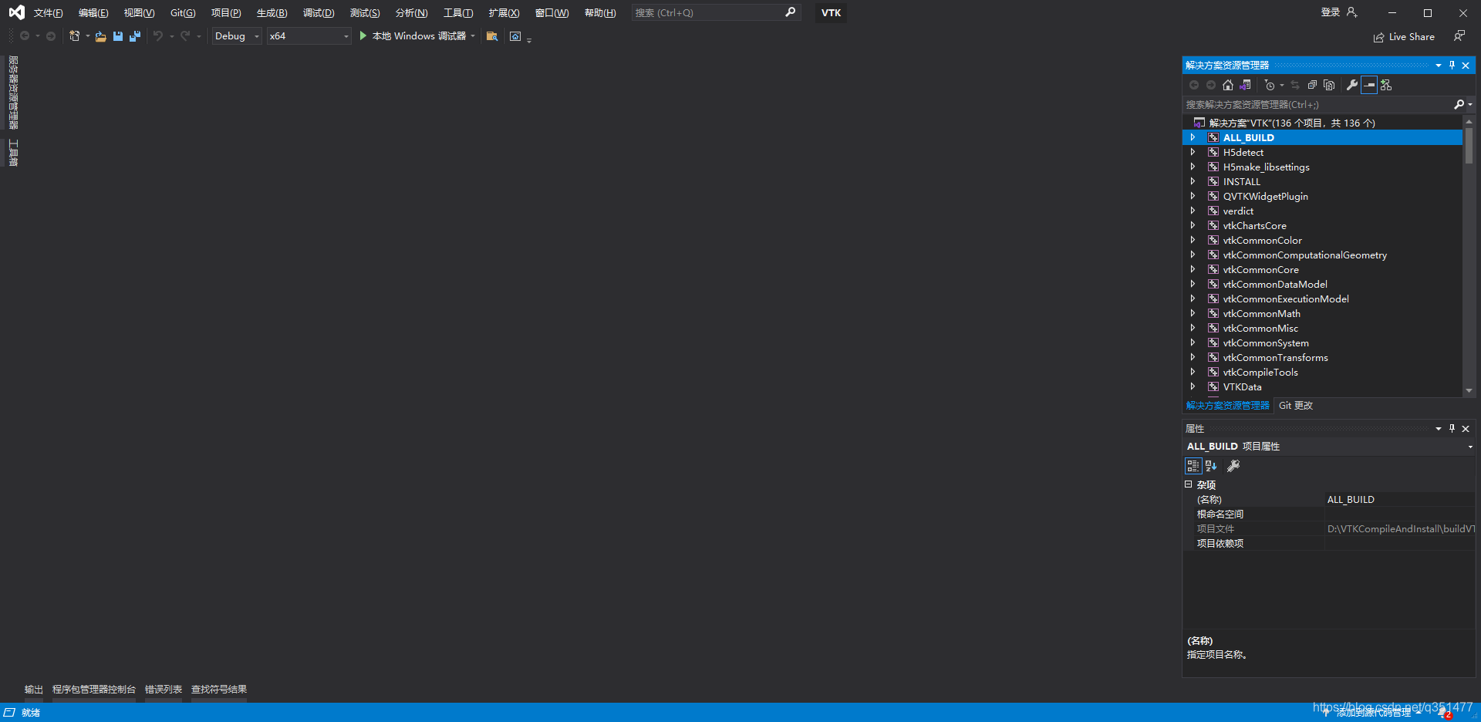Click the Save All icon
The height and width of the screenshot is (722, 1481).
coord(135,36)
